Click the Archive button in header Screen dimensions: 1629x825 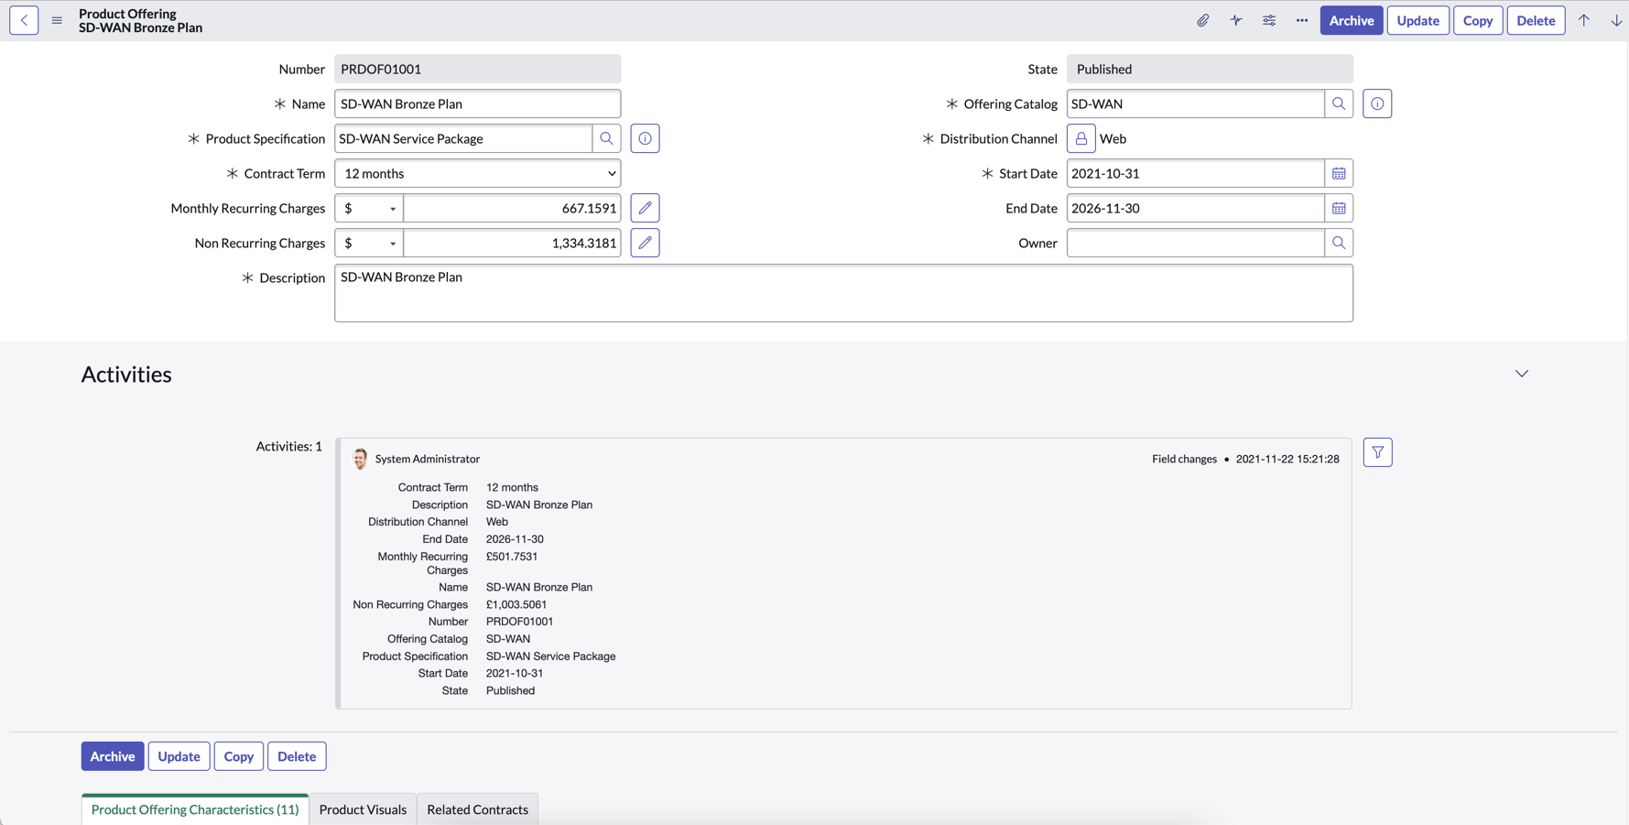1352,20
